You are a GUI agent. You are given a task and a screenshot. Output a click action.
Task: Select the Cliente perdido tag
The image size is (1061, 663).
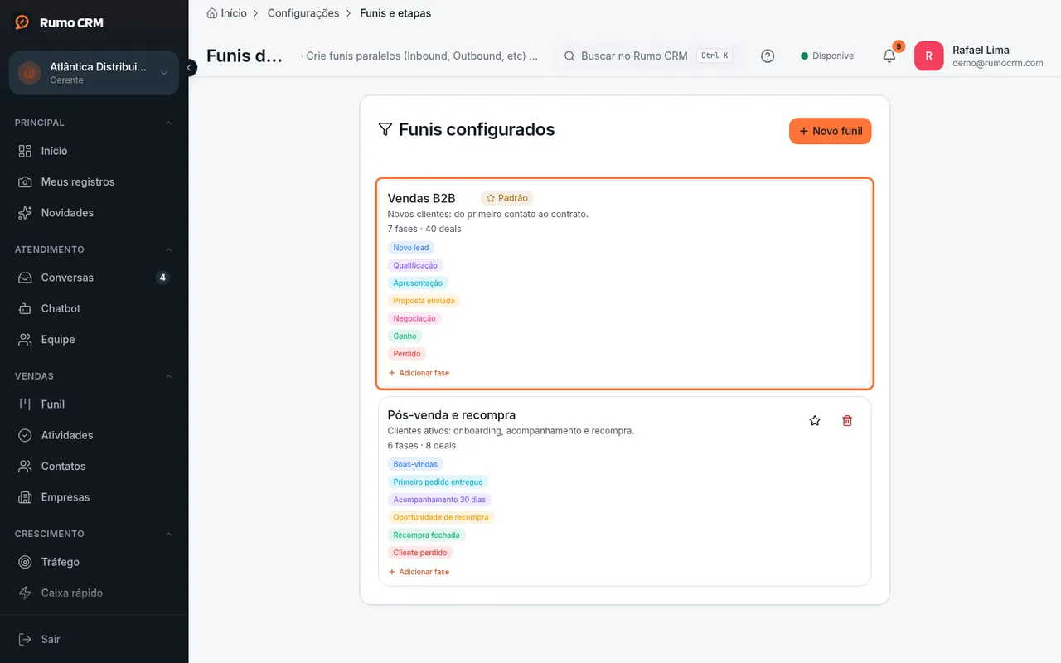coord(420,553)
